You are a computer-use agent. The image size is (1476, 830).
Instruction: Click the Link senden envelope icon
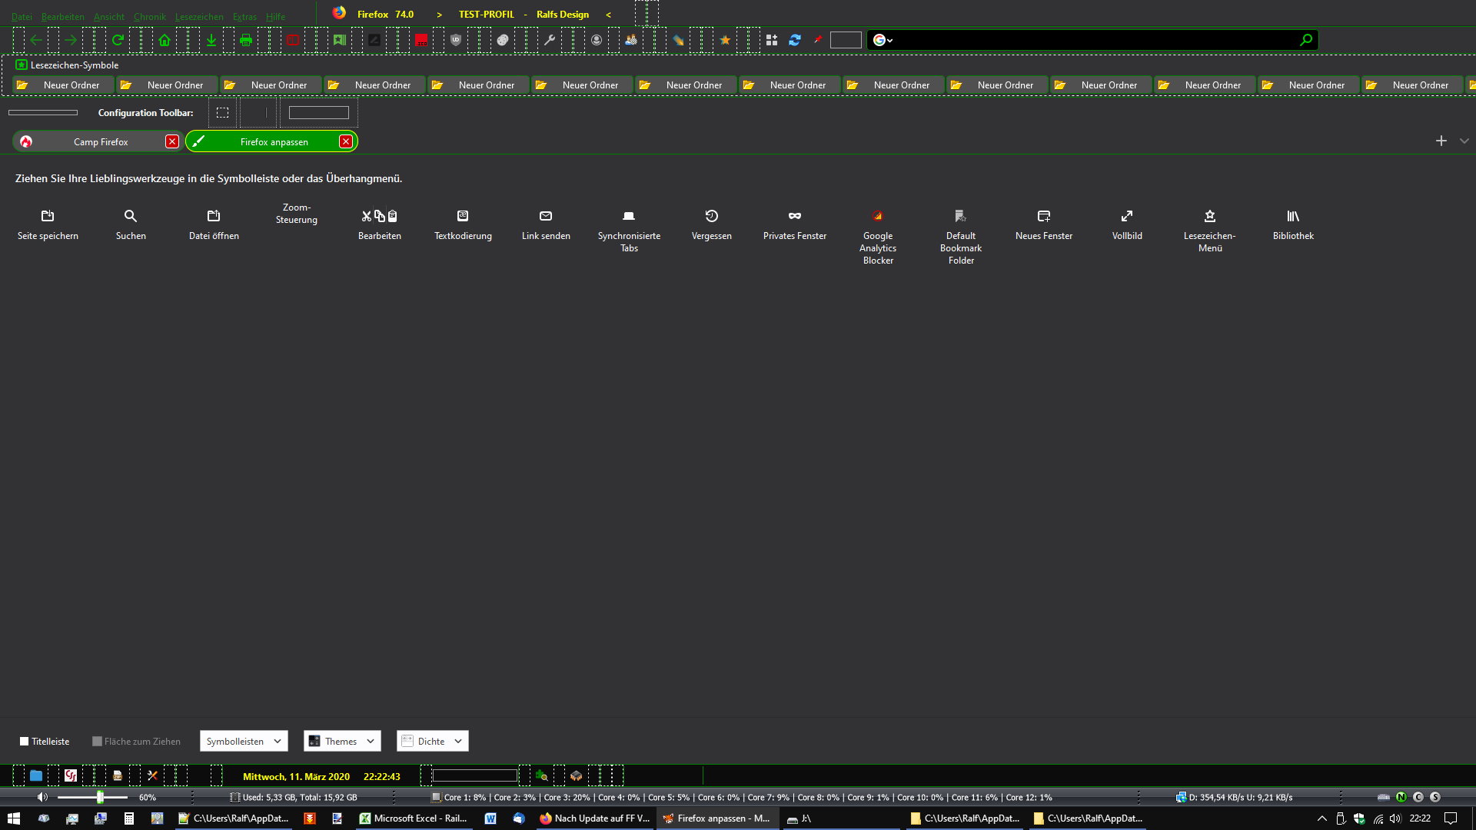(546, 216)
